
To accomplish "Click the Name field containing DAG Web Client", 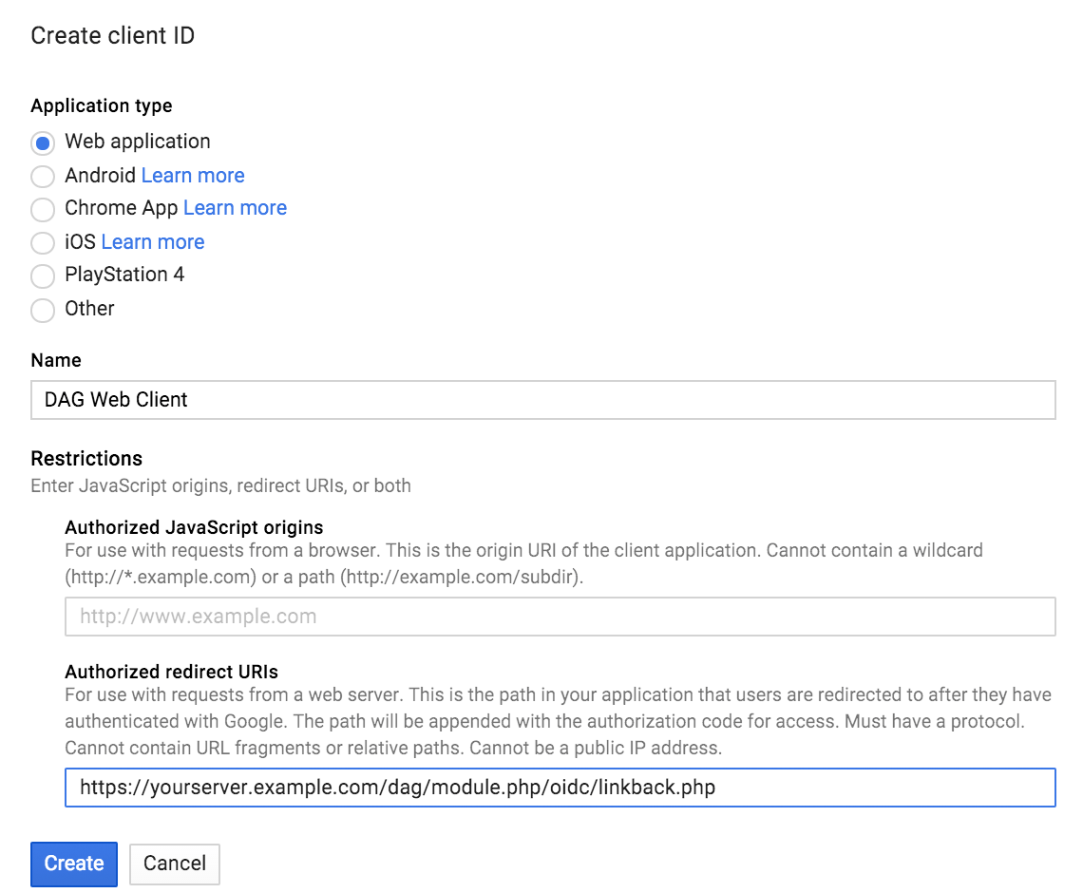I will coord(380,400).
